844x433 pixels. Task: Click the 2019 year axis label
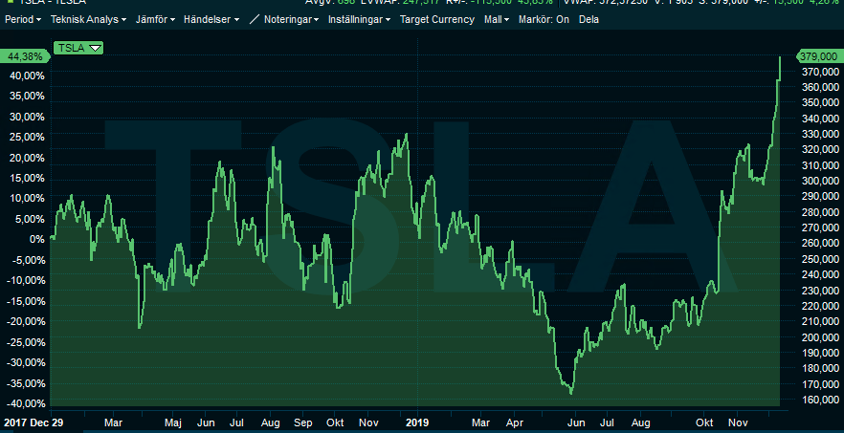pyautogui.click(x=417, y=422)
